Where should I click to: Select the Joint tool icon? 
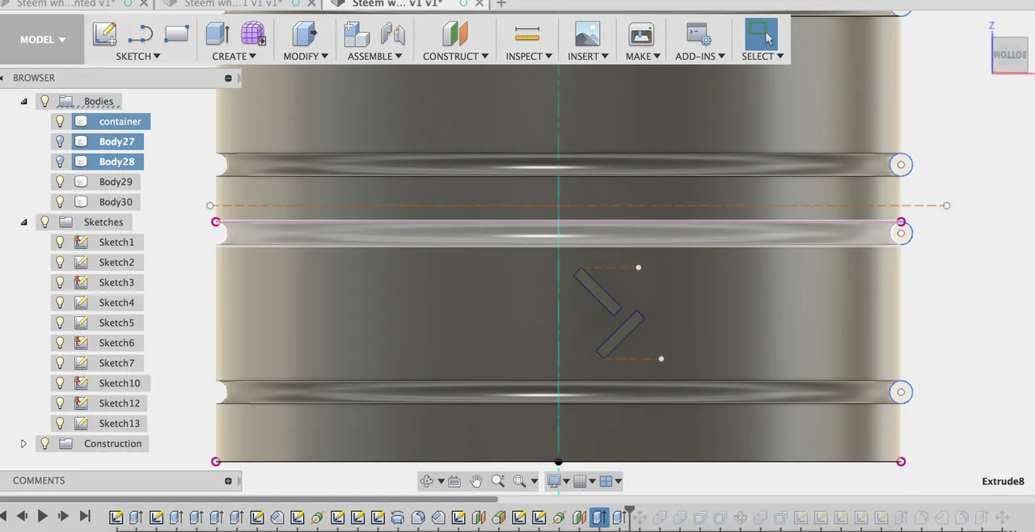pyautogui.click(x=392, y=34)
